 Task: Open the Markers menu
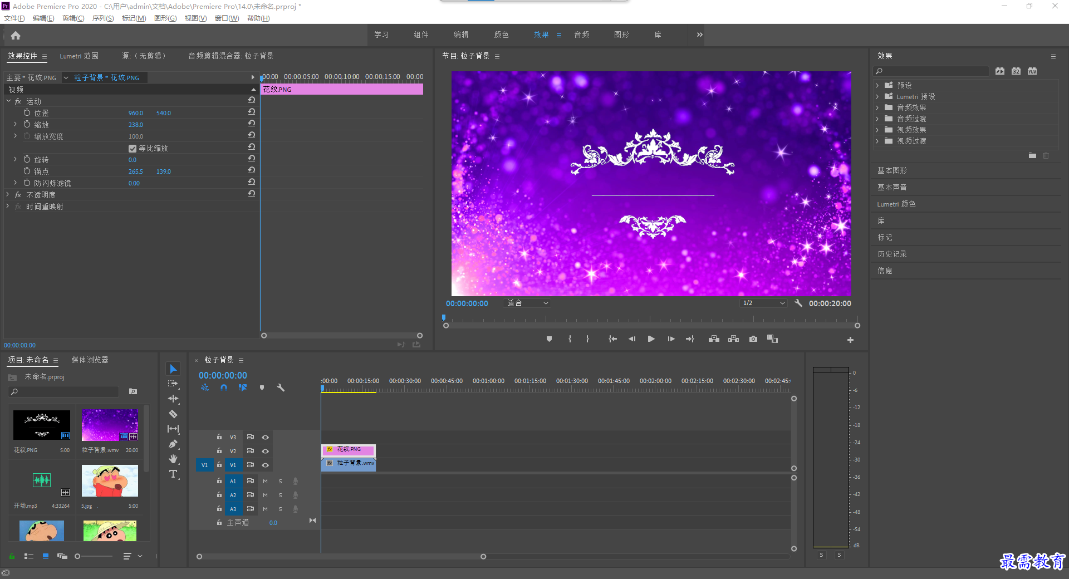pos(134,18)
